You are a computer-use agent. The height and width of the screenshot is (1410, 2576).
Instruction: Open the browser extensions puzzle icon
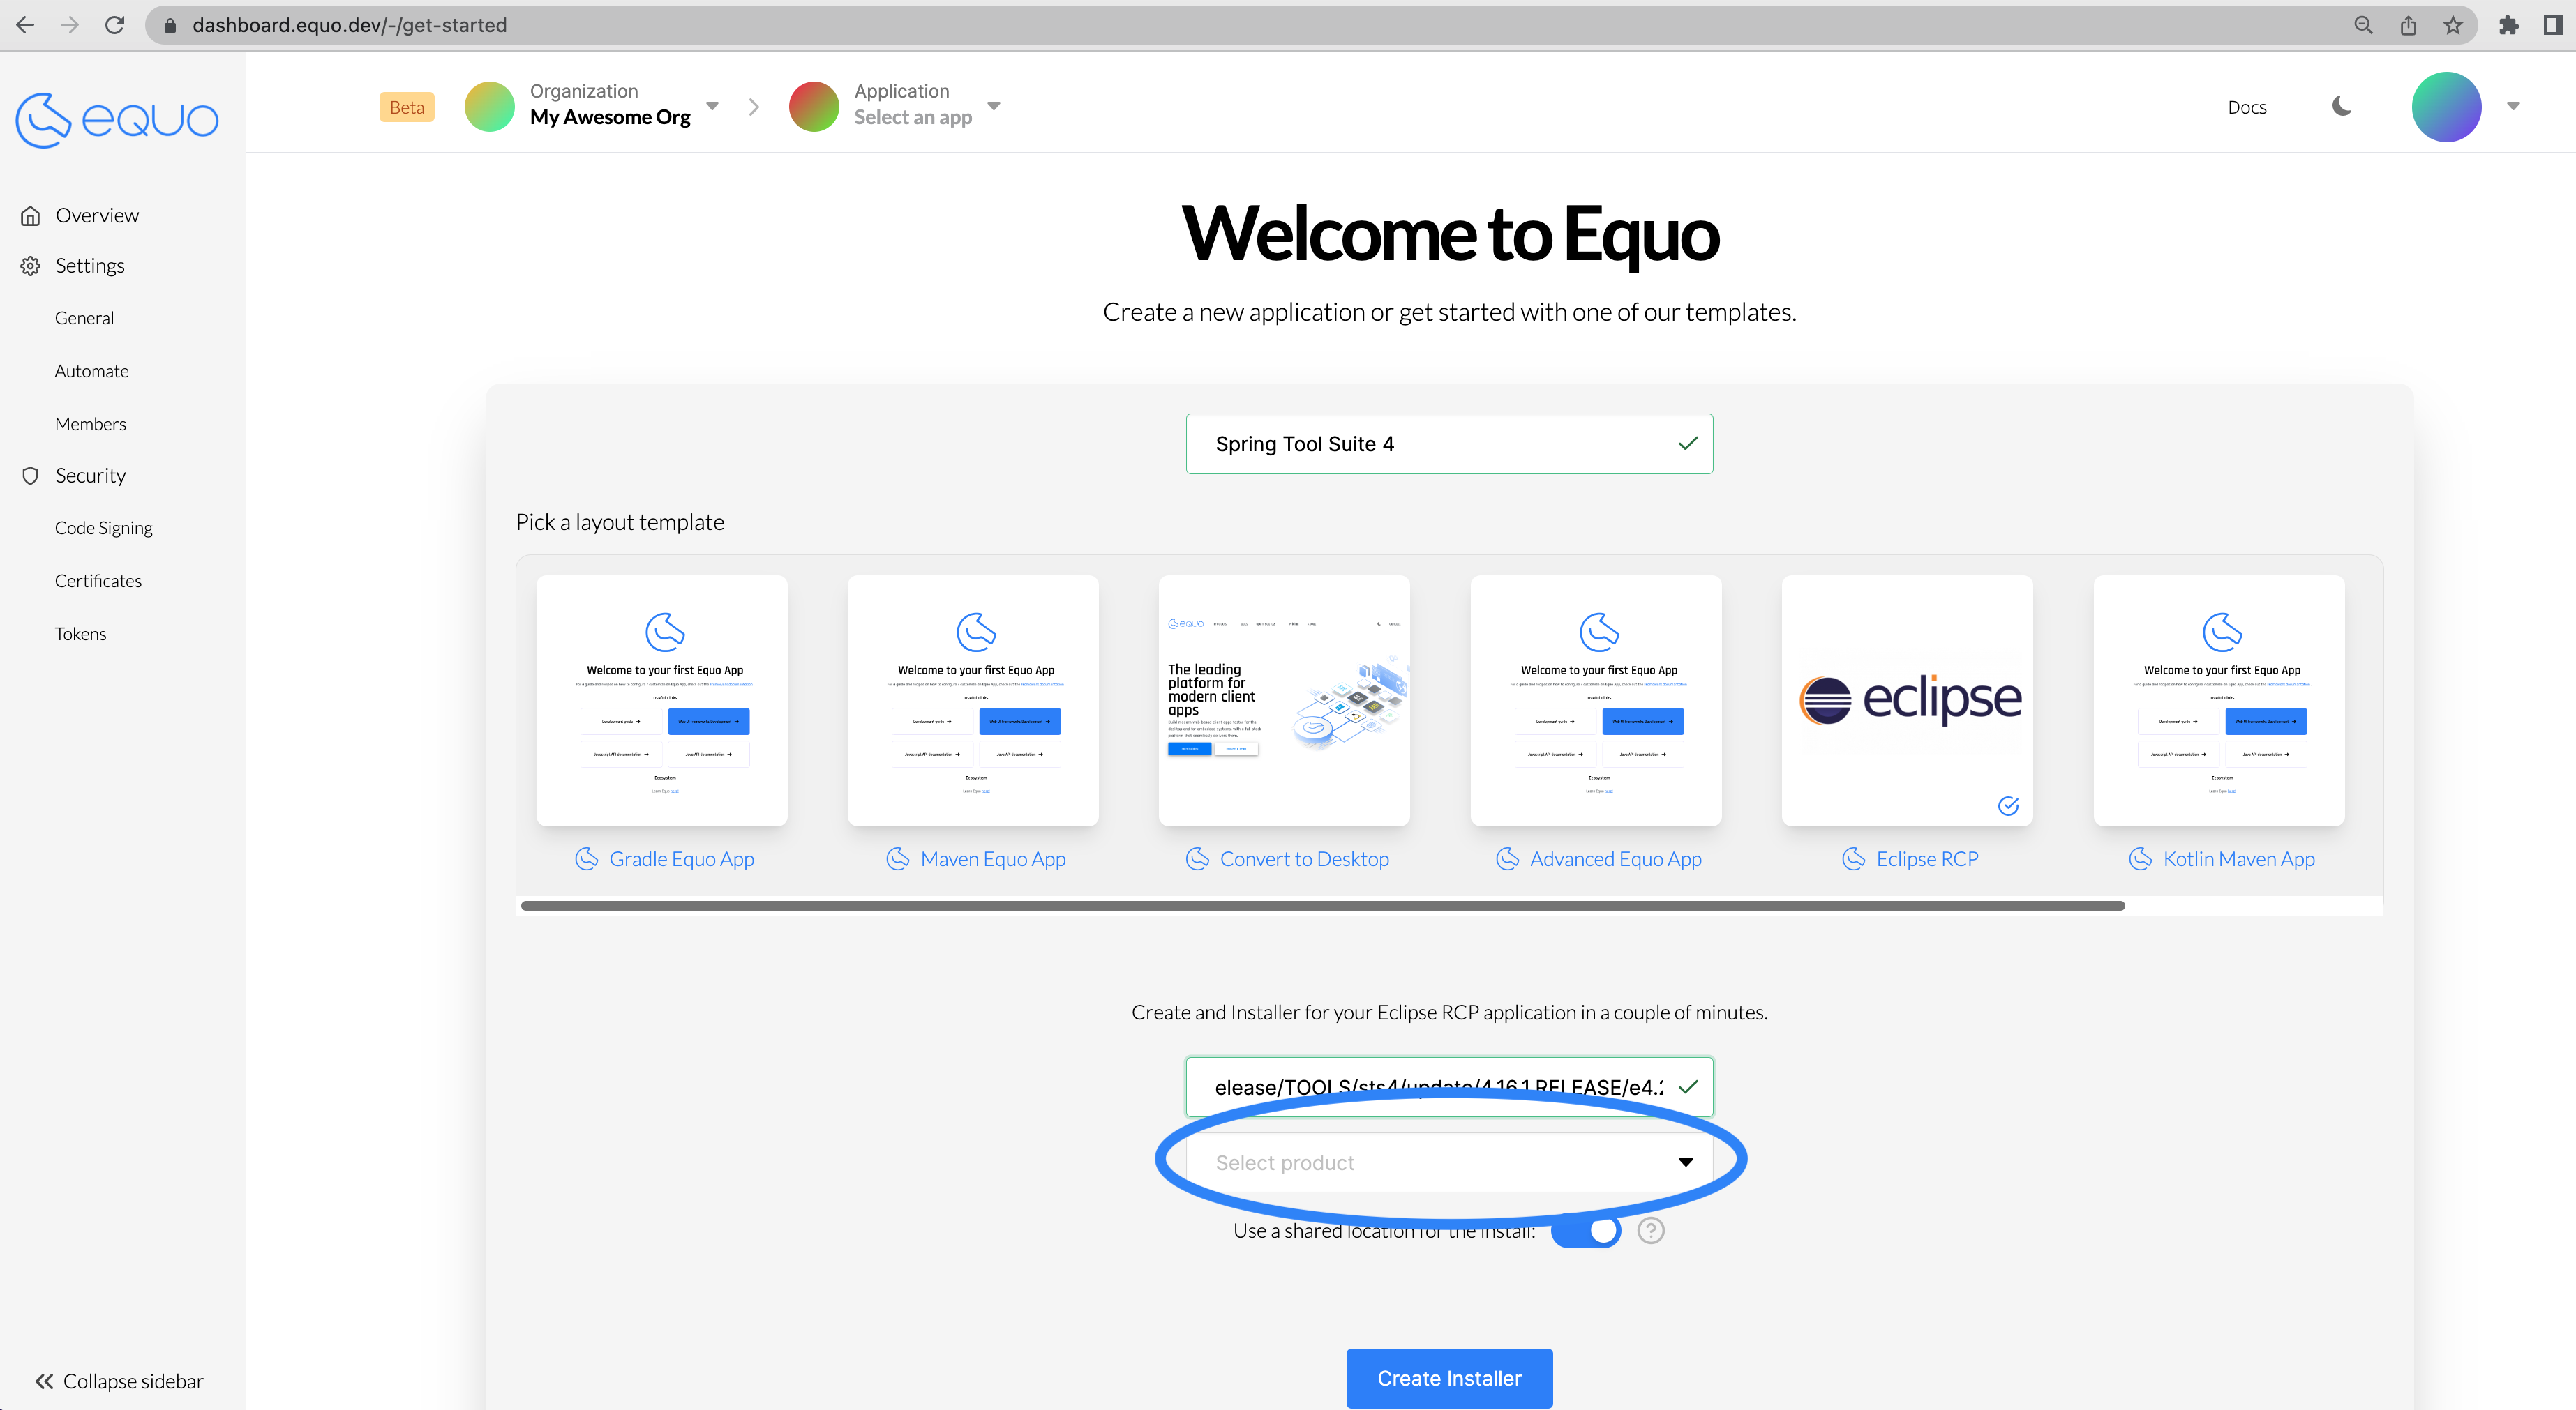pyautogui.click(x=2508, y=25)
